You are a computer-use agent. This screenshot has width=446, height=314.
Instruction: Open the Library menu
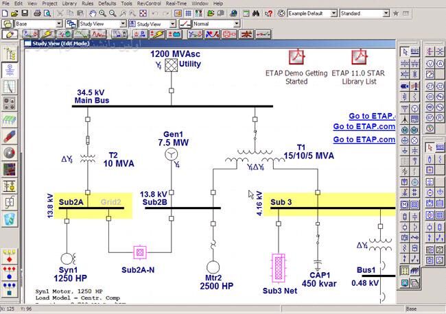(x=69, y=3)
